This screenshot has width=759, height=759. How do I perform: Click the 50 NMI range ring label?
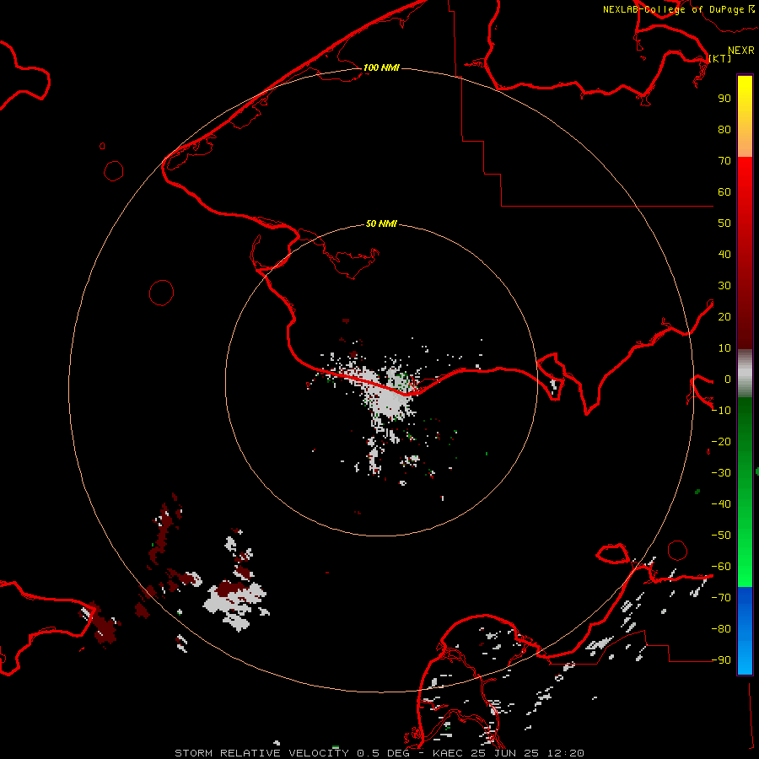(x=381, y=223)
